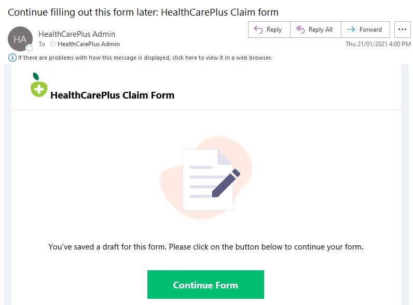Click the double-arrow Reply All icon
This screenshot has height=305, width=413.
300,30
